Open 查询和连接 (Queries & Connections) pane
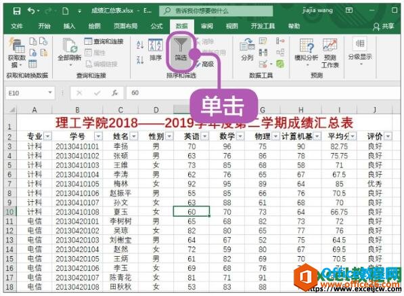This screenshot has width=404, height=296. (x=104, y=41)
